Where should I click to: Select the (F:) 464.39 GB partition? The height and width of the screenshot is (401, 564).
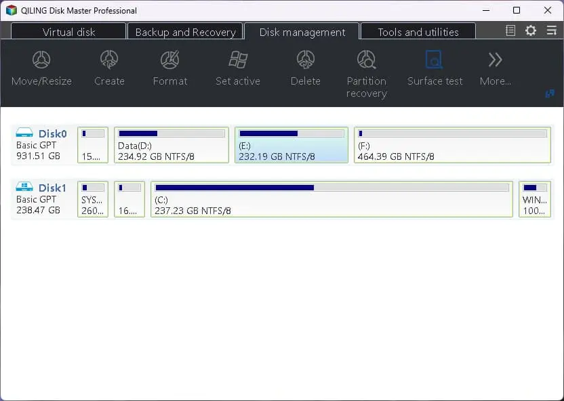tap(452, 145)
